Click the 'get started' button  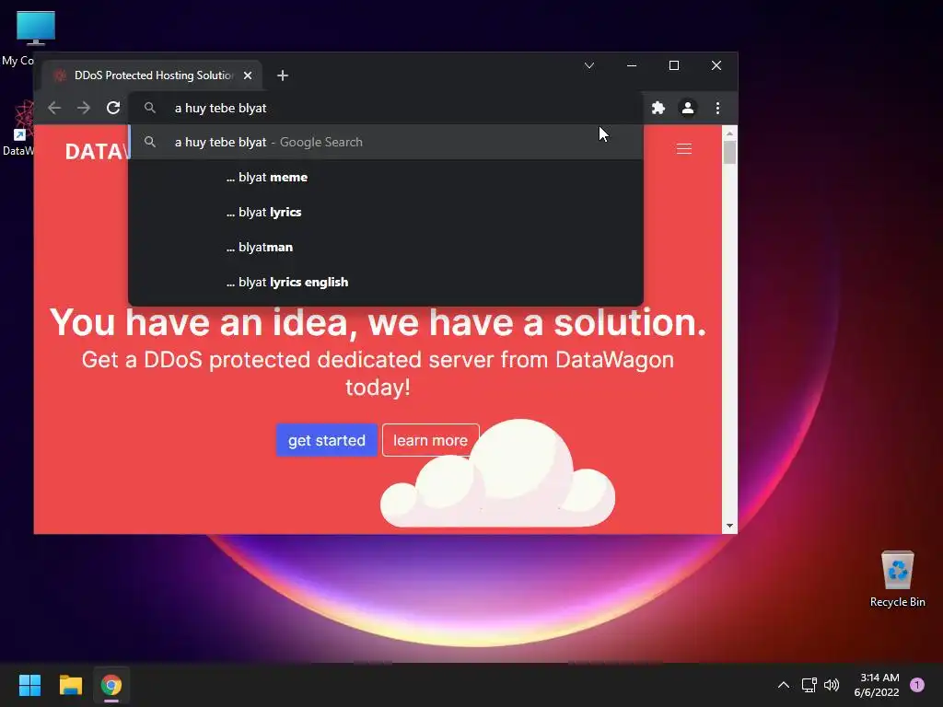point(327,440)
